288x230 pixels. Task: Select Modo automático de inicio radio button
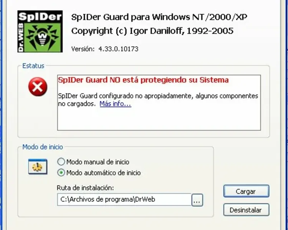(x=61, y=172)
